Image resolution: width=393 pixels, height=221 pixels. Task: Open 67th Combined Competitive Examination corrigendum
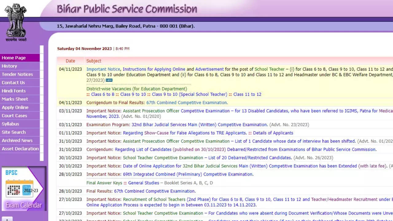[x=186, y=103]
